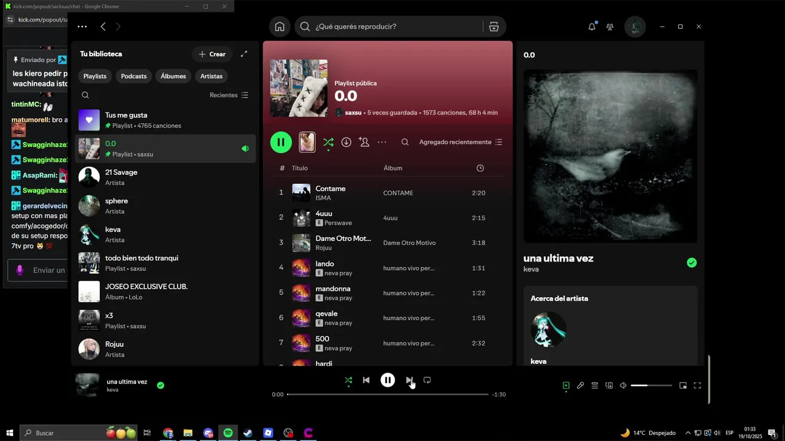The height and width of the screenshot is (441, 785).
Task: Adjust the volume slider
Action: coord(651,385)
